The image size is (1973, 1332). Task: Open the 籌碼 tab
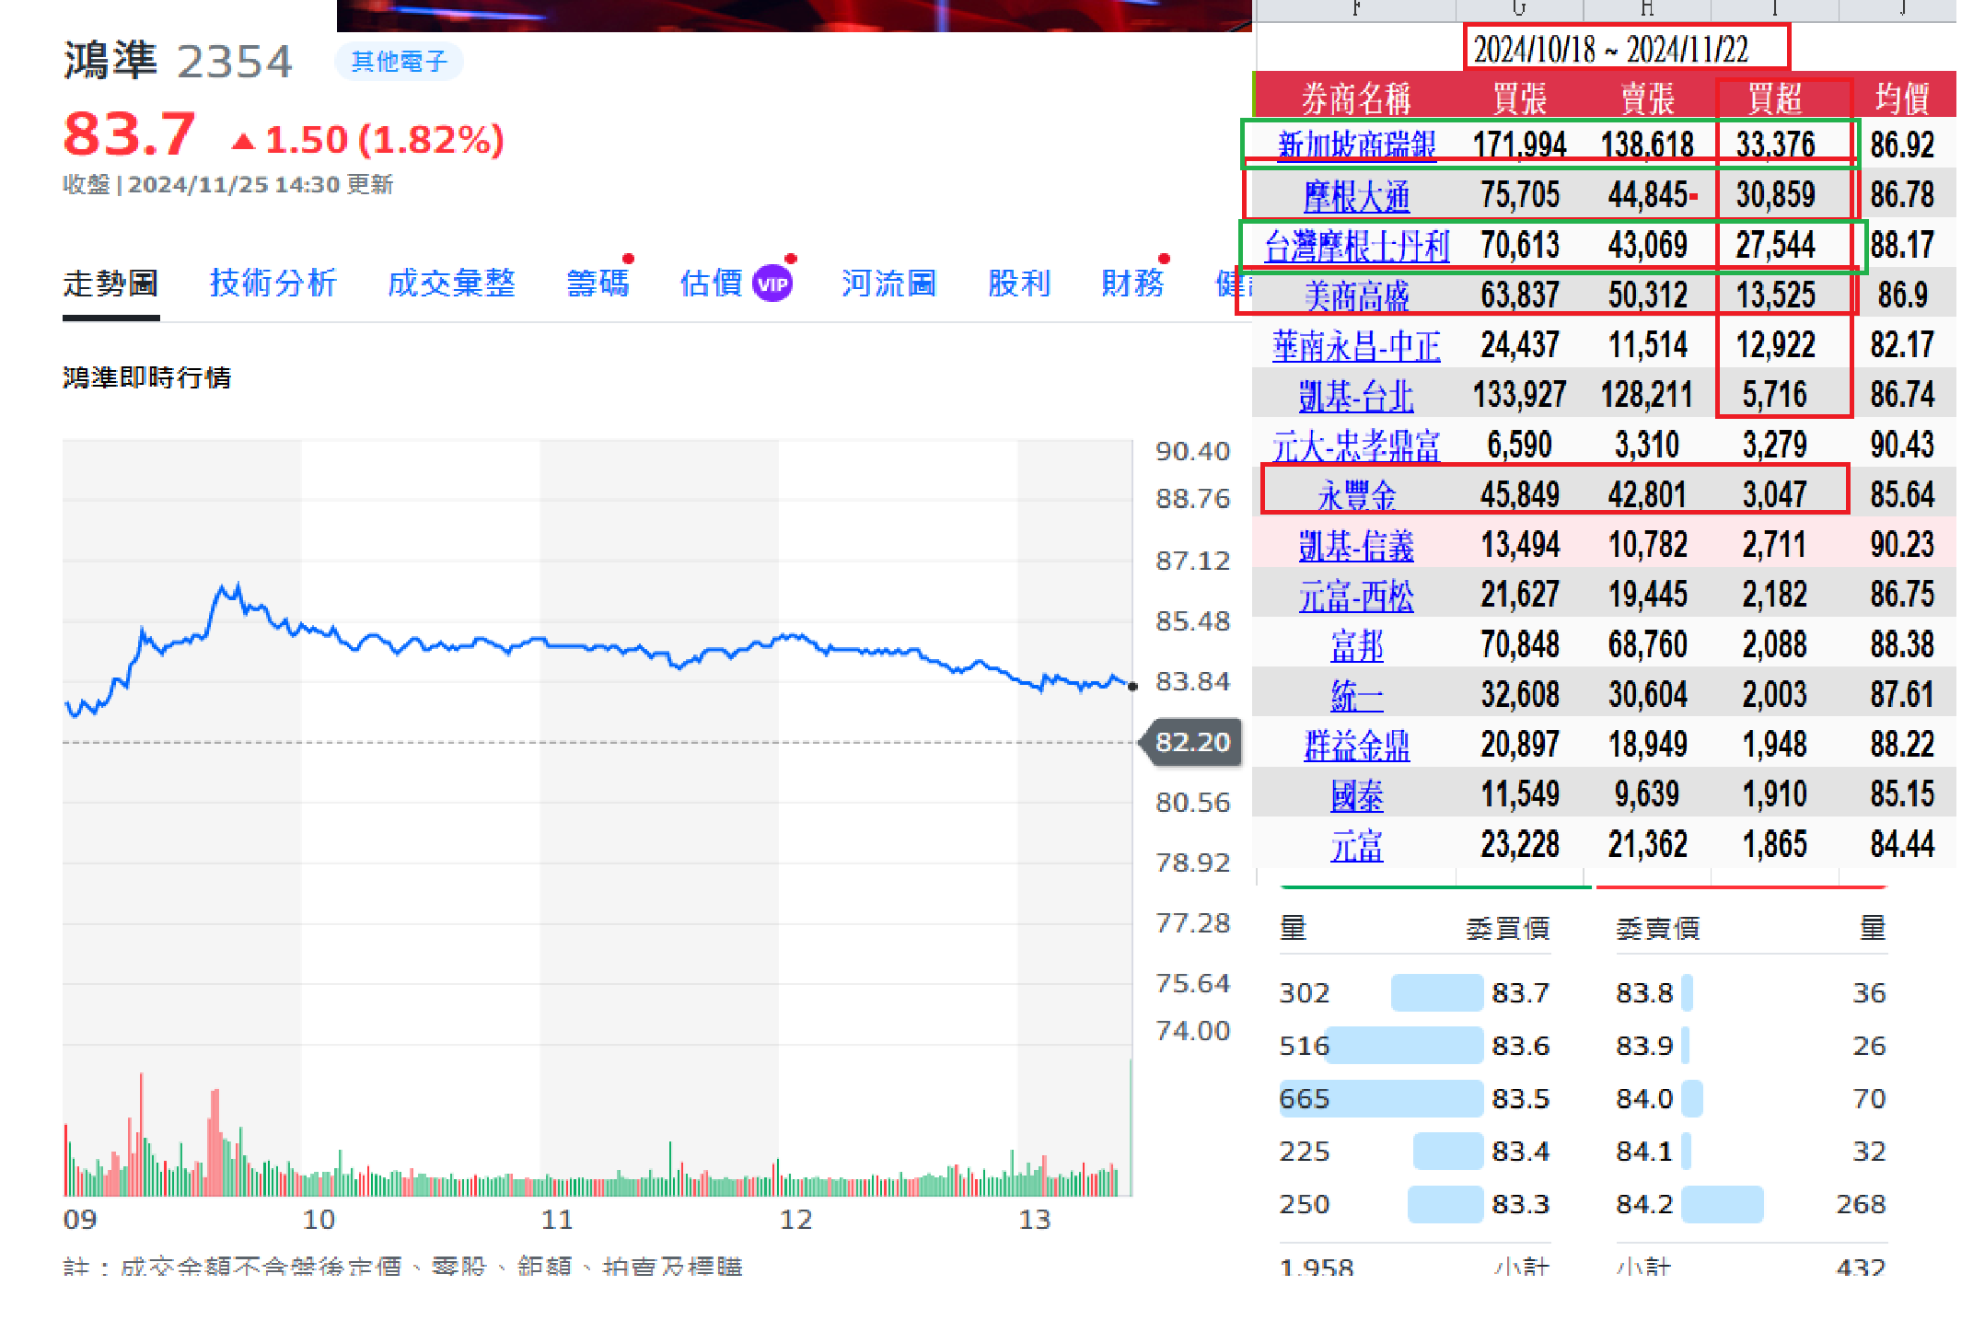(598, 284)
